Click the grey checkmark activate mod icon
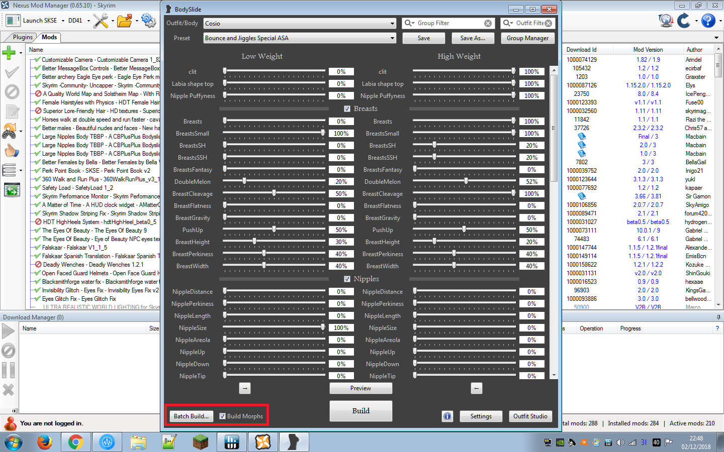 [12, 72]
